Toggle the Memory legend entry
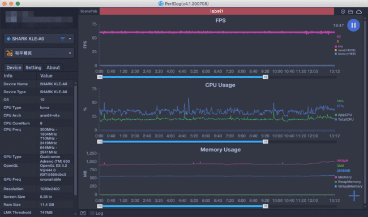Image resolution: width=368 pixels, height=217 pixels. [x=343, y=177]
